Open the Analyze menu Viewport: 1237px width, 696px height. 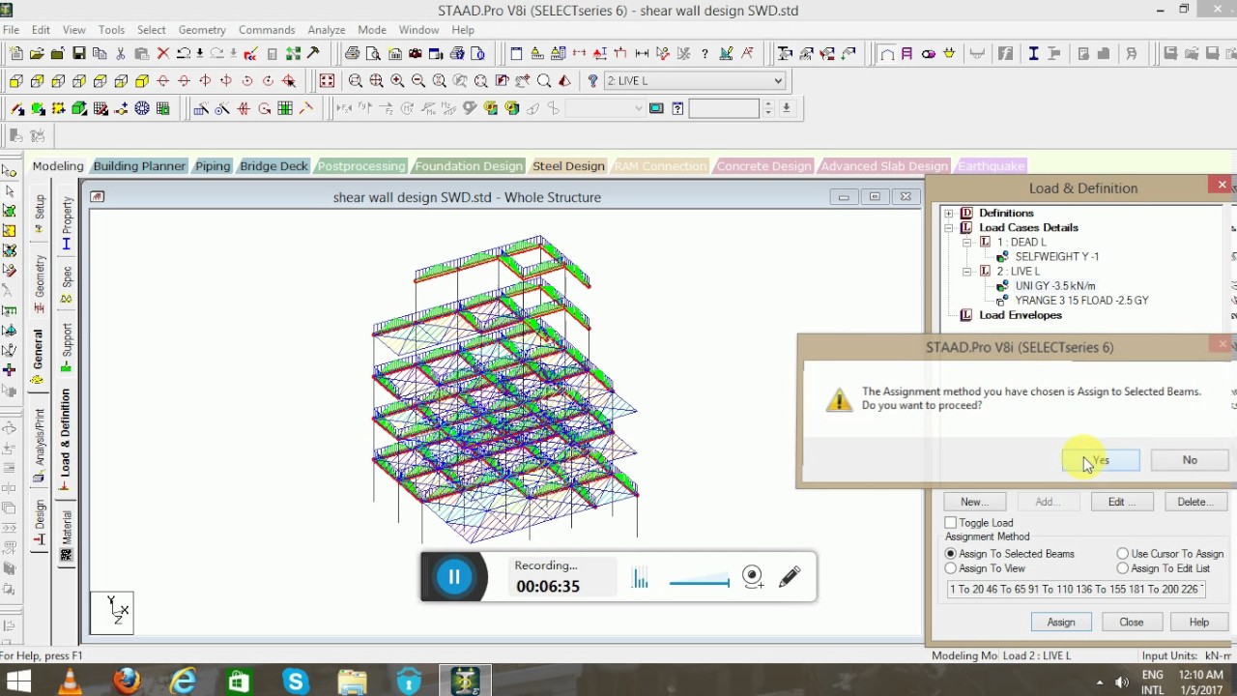[327, 30]
